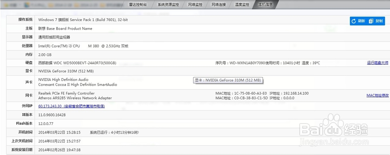This screenshot has height=155, width=390.
Task: Click the Flash版本 row label
Action: tap(24, 123)
